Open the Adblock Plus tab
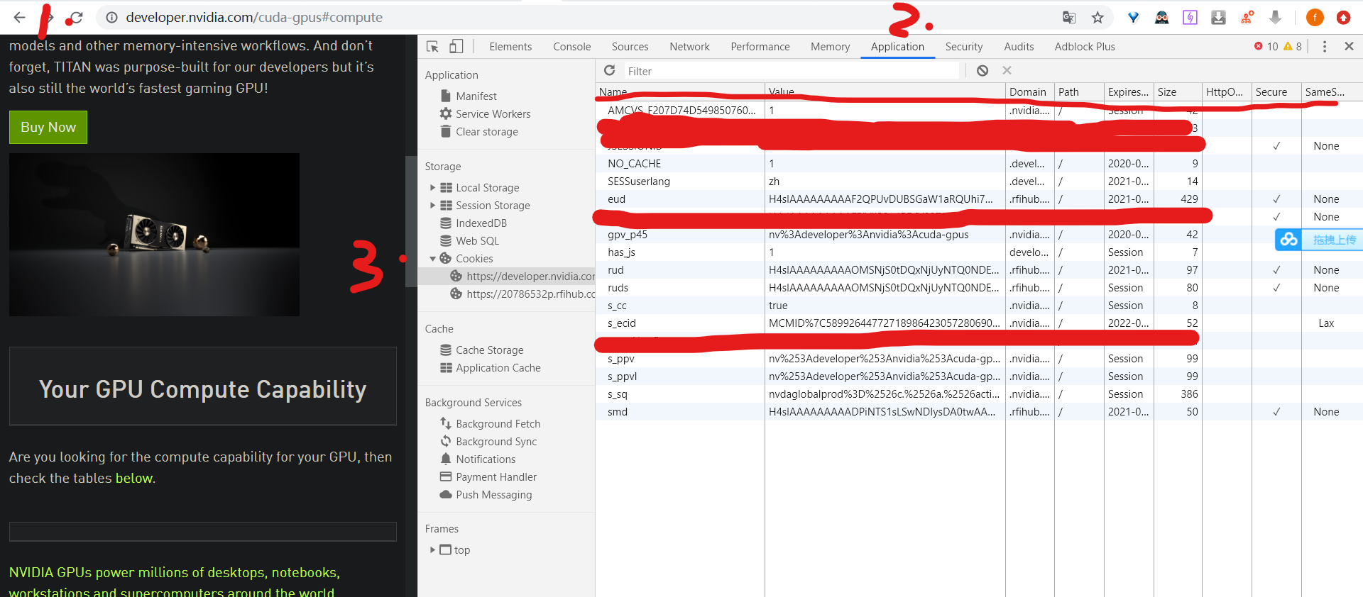Screen dimensions: 1363x597 1084,47
